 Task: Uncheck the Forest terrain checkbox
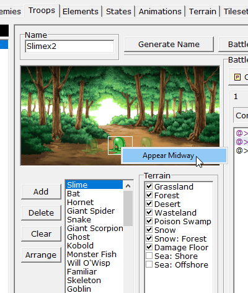click(149, 195)
